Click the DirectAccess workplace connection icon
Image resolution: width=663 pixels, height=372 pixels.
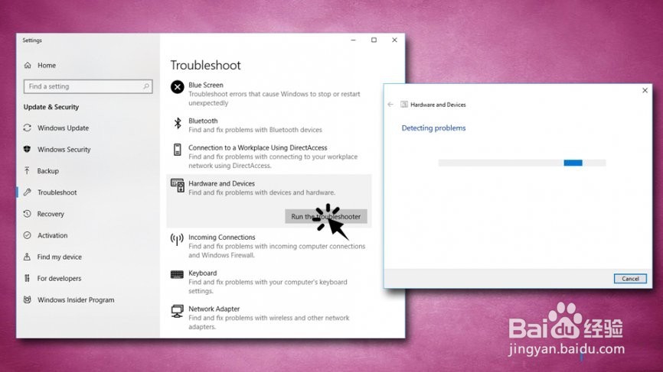click(x=178, y=150)
